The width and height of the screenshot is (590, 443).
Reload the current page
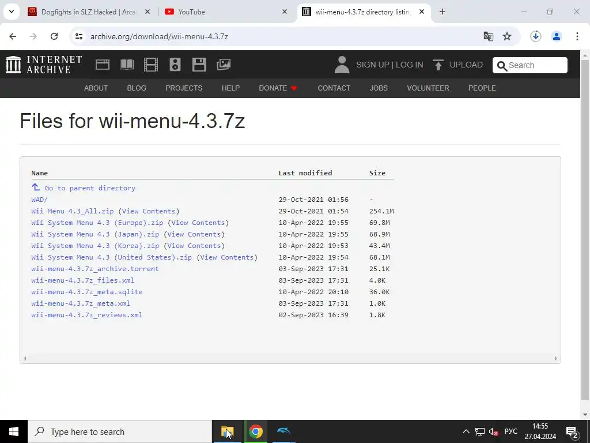pos(54,36)
